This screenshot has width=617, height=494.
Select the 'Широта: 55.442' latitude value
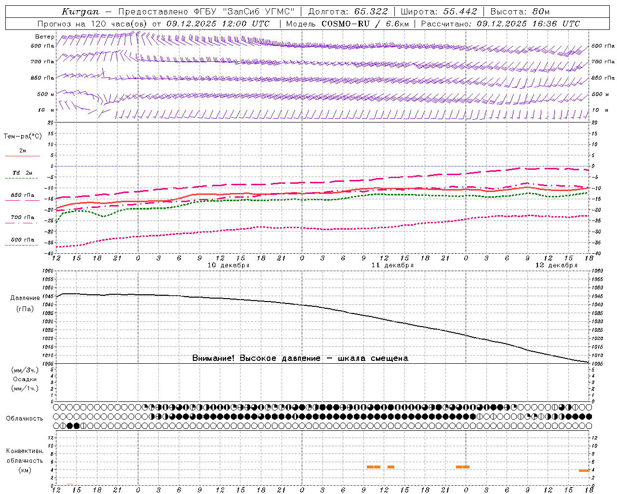point(439,12)
